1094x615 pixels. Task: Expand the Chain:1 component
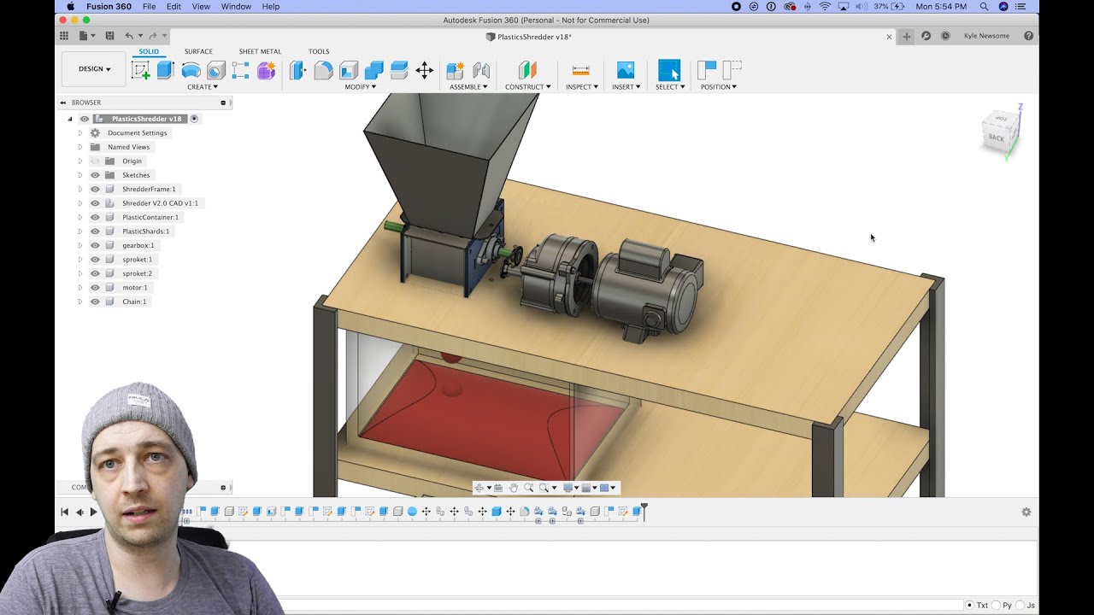tap(80, 302)
